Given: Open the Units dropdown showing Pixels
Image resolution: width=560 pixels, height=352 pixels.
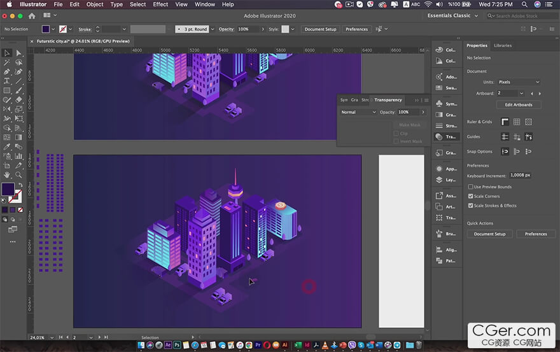Looking at the screenshot, I should click(519, 82).
